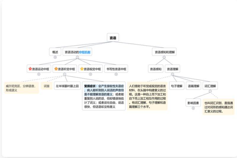Select the 受损症状 description node
This screenshot has width=237, height=158.
tap(104, 96)
